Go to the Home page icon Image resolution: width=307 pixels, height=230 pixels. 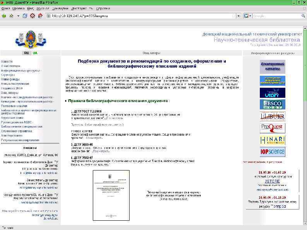(40, 16)
